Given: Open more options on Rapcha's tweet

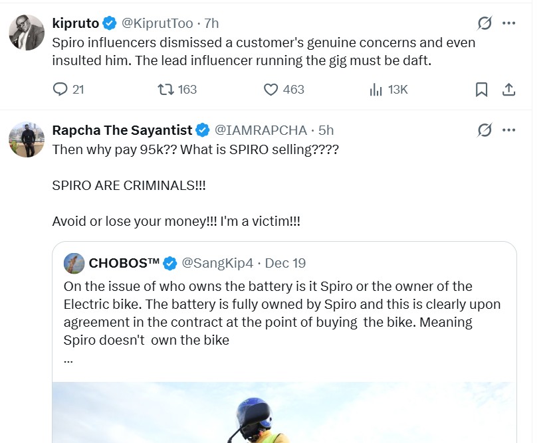Looking at the screenshot, I should coord(508,130).
